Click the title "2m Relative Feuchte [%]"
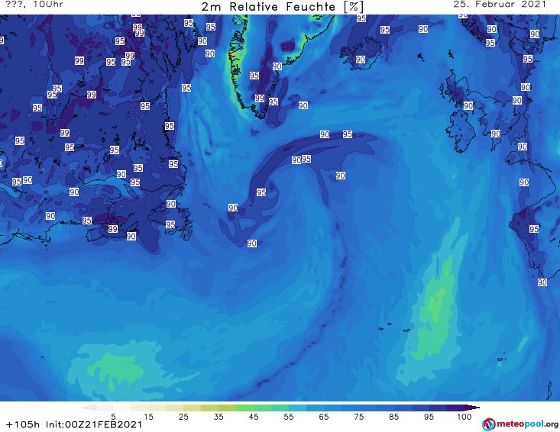560x432 pixels. coord(283,6)
